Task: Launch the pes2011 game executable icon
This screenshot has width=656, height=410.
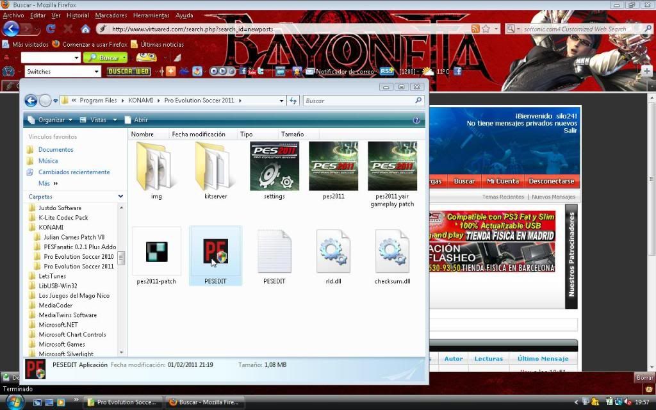Action: [x=333, y=167]
